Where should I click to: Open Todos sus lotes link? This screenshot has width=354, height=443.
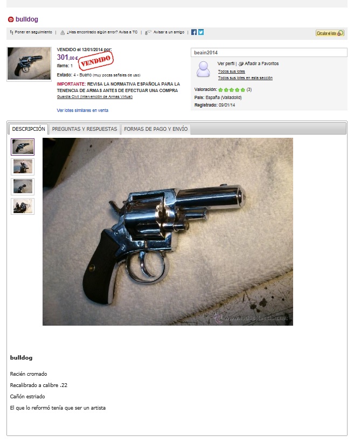point(231,72)
